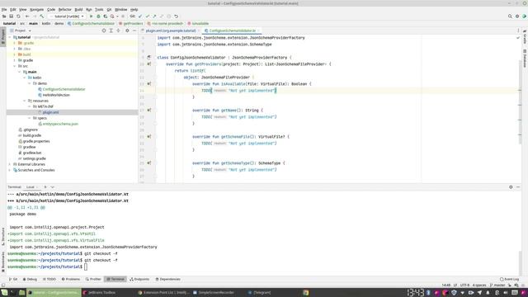Open IDE settings gear icon at top right
The image size is (528, 297).
(x=517, y=16)
